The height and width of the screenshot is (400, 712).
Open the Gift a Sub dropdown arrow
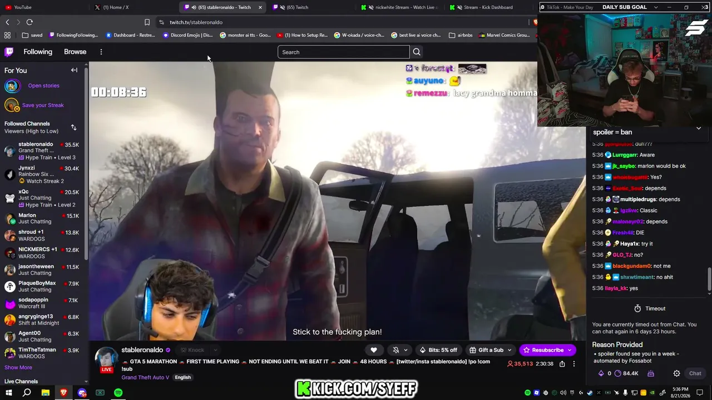click(509, 350)
